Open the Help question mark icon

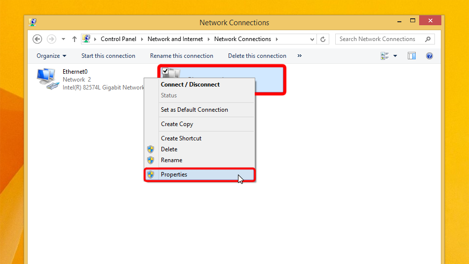[429, 56]
